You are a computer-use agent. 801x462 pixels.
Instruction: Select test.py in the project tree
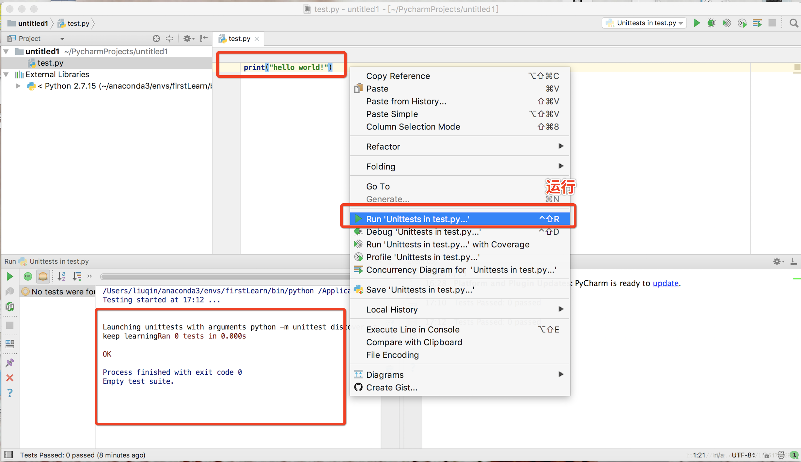(50, 63)
